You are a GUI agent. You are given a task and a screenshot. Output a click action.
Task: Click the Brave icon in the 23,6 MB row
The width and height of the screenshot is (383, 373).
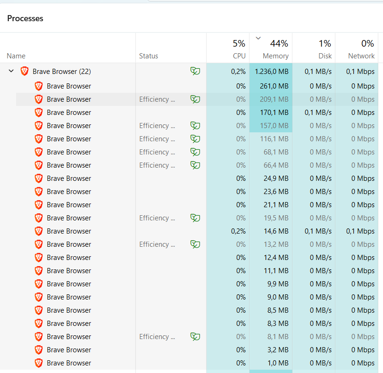click(39, 192)
